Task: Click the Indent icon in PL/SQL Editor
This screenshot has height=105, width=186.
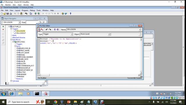Action: tap(55, 29)
